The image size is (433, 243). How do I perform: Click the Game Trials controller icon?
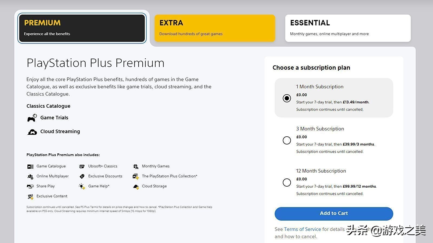(x=32, y=118)
